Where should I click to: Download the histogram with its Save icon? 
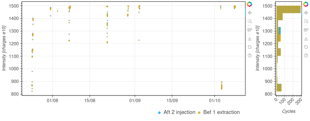pos(306,39)
